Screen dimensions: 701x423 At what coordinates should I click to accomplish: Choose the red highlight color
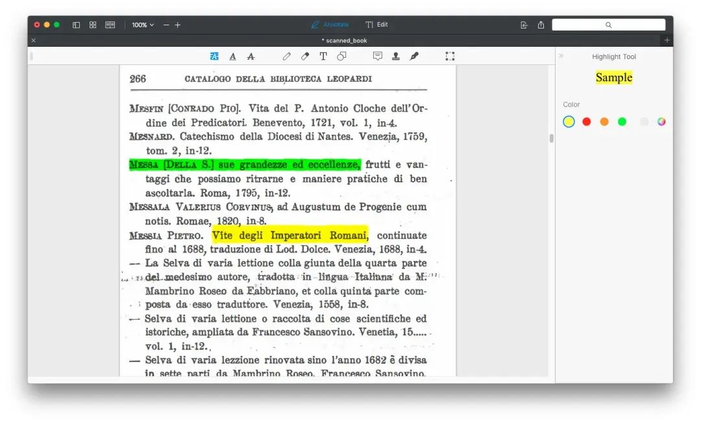pyautogui.click(x=587, y=121)
